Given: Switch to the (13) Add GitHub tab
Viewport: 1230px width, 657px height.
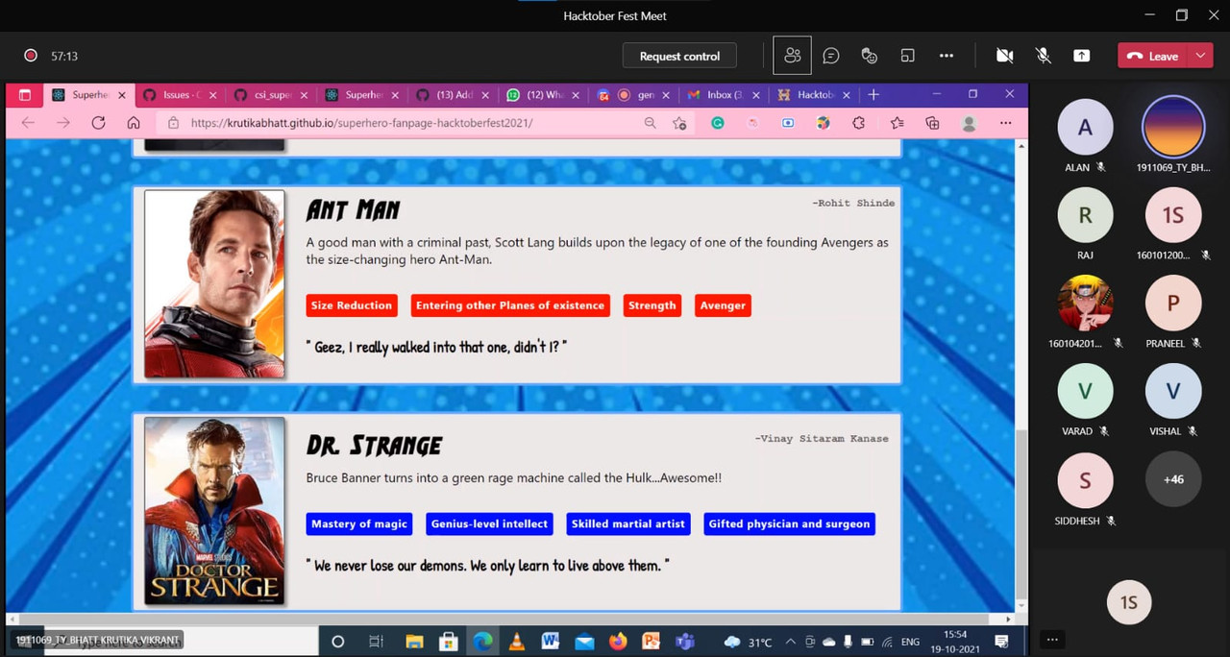Looking at the screenshot, I should [x=454, y=95].
